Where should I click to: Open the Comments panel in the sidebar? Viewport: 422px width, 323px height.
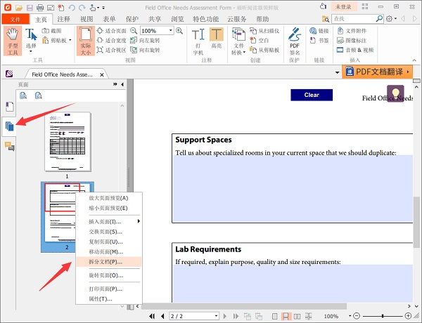click(10, 146)
